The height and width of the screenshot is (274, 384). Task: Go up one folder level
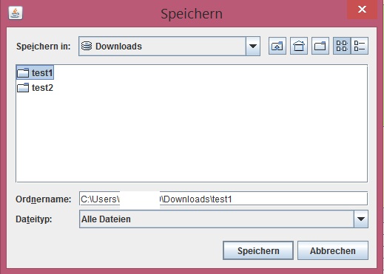click(277, 46)
